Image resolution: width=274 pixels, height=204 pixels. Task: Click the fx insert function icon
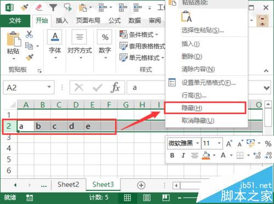(116, 87)
